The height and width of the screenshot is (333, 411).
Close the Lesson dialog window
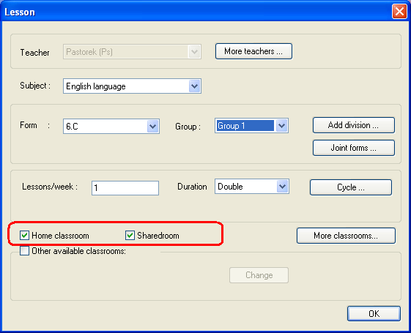(399, 12)
